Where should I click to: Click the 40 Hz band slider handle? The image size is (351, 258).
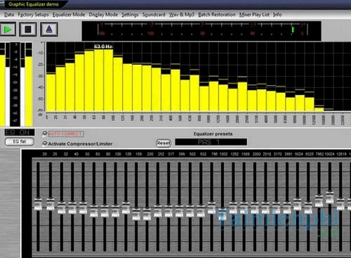(72, 207)
